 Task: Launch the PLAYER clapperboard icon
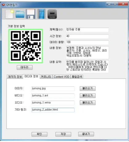tap(52, 14)
